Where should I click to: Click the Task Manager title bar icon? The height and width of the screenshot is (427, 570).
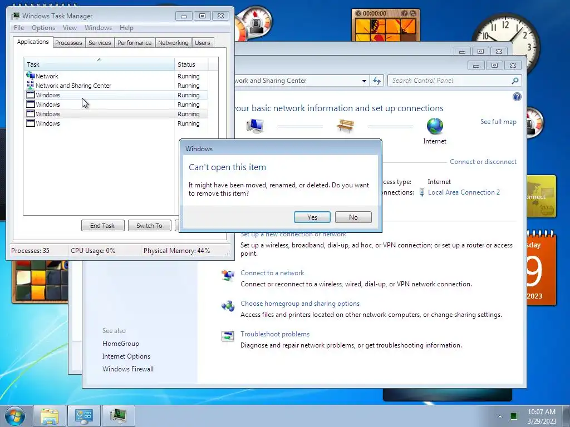coord(15,16)
